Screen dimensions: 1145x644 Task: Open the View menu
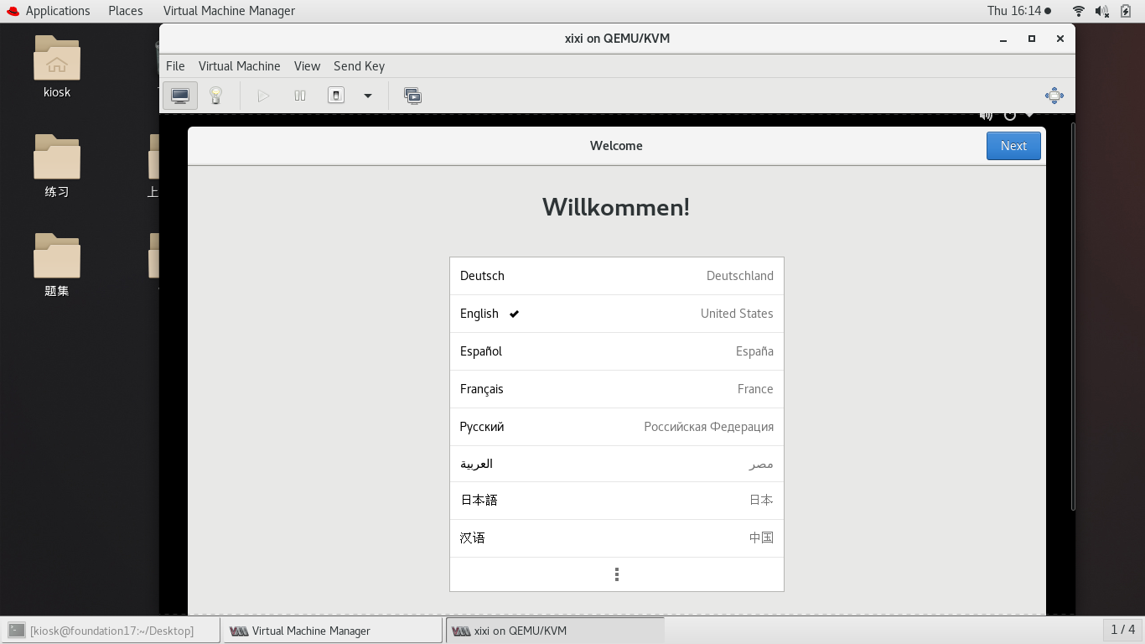[x=307, y=66]
